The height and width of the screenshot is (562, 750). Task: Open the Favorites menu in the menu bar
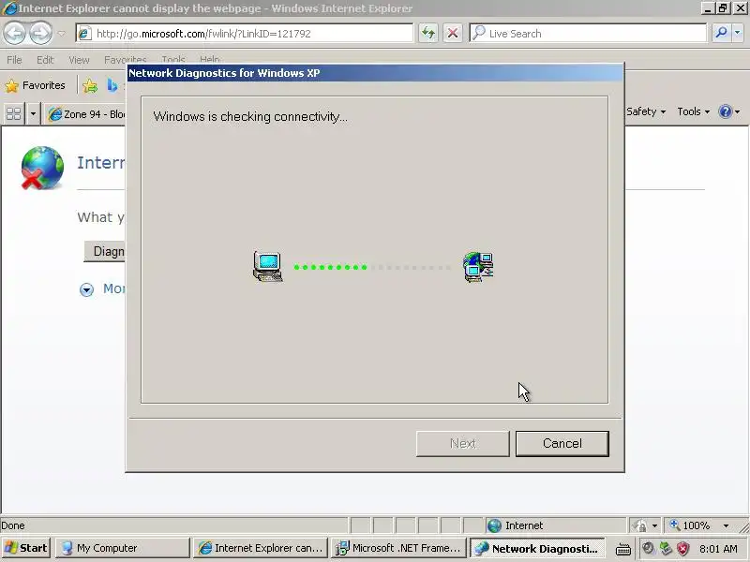(x=126, y=59)
